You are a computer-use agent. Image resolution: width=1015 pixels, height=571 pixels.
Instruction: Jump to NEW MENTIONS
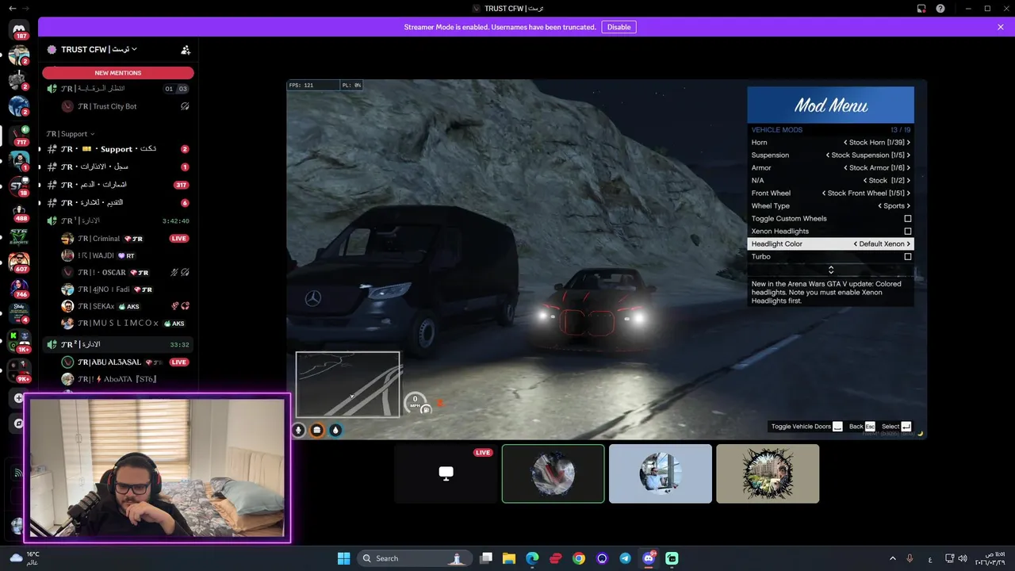pos(117,73)
